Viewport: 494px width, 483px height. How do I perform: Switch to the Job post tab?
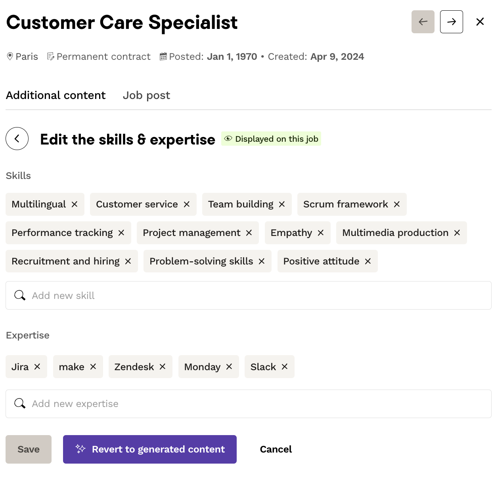146,95
